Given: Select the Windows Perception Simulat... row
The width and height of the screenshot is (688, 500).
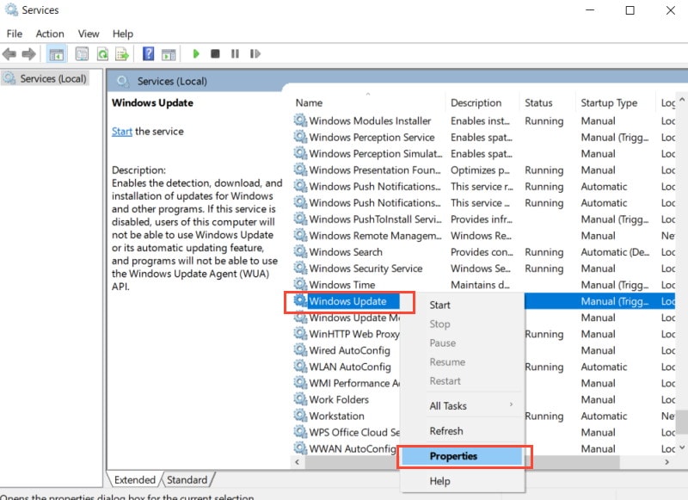Looking at the screenshot, I should 484,154.
